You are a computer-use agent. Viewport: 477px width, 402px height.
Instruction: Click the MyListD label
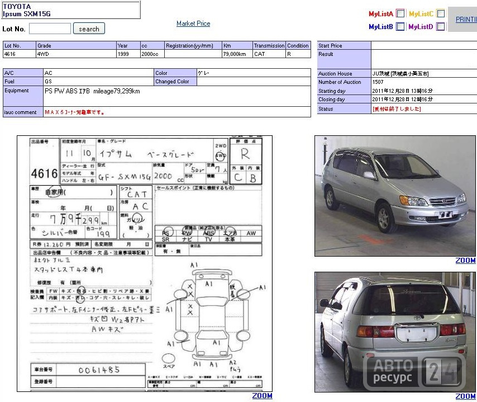421,27
